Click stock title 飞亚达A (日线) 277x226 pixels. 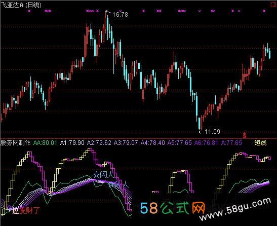pyautogui.click(x=21, y=5)
